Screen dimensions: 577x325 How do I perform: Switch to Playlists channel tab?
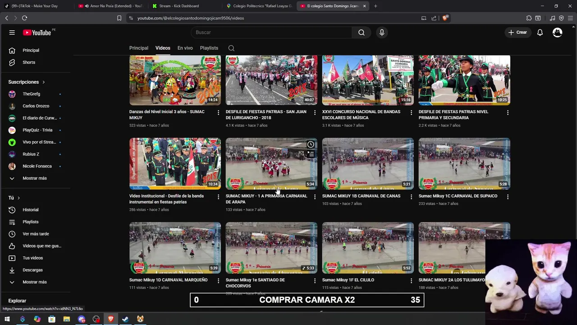tap(209, 48)
